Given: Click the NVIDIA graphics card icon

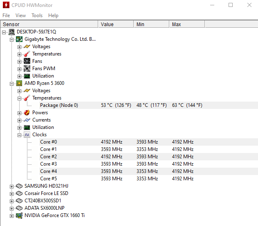Looking at the screenshot, I should click(19, 215).
